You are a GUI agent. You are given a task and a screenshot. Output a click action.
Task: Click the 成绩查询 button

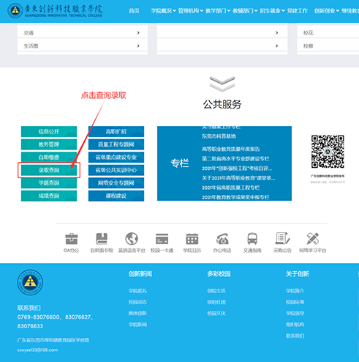coord(49,196)
